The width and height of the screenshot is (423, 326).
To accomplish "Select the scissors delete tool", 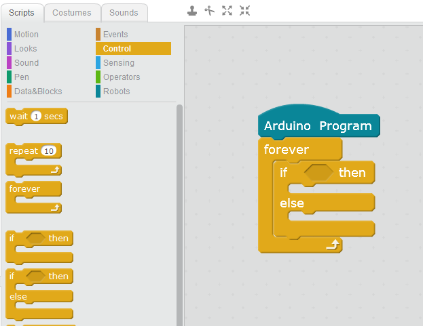I will [x=209, y=11].
